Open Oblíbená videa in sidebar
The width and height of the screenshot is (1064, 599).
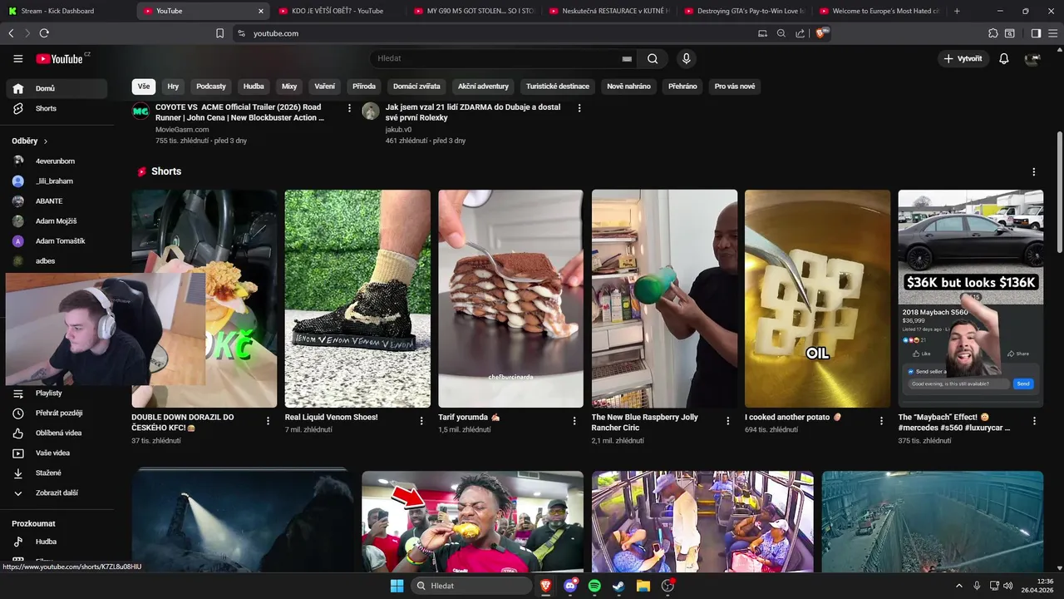click(57, 433)
